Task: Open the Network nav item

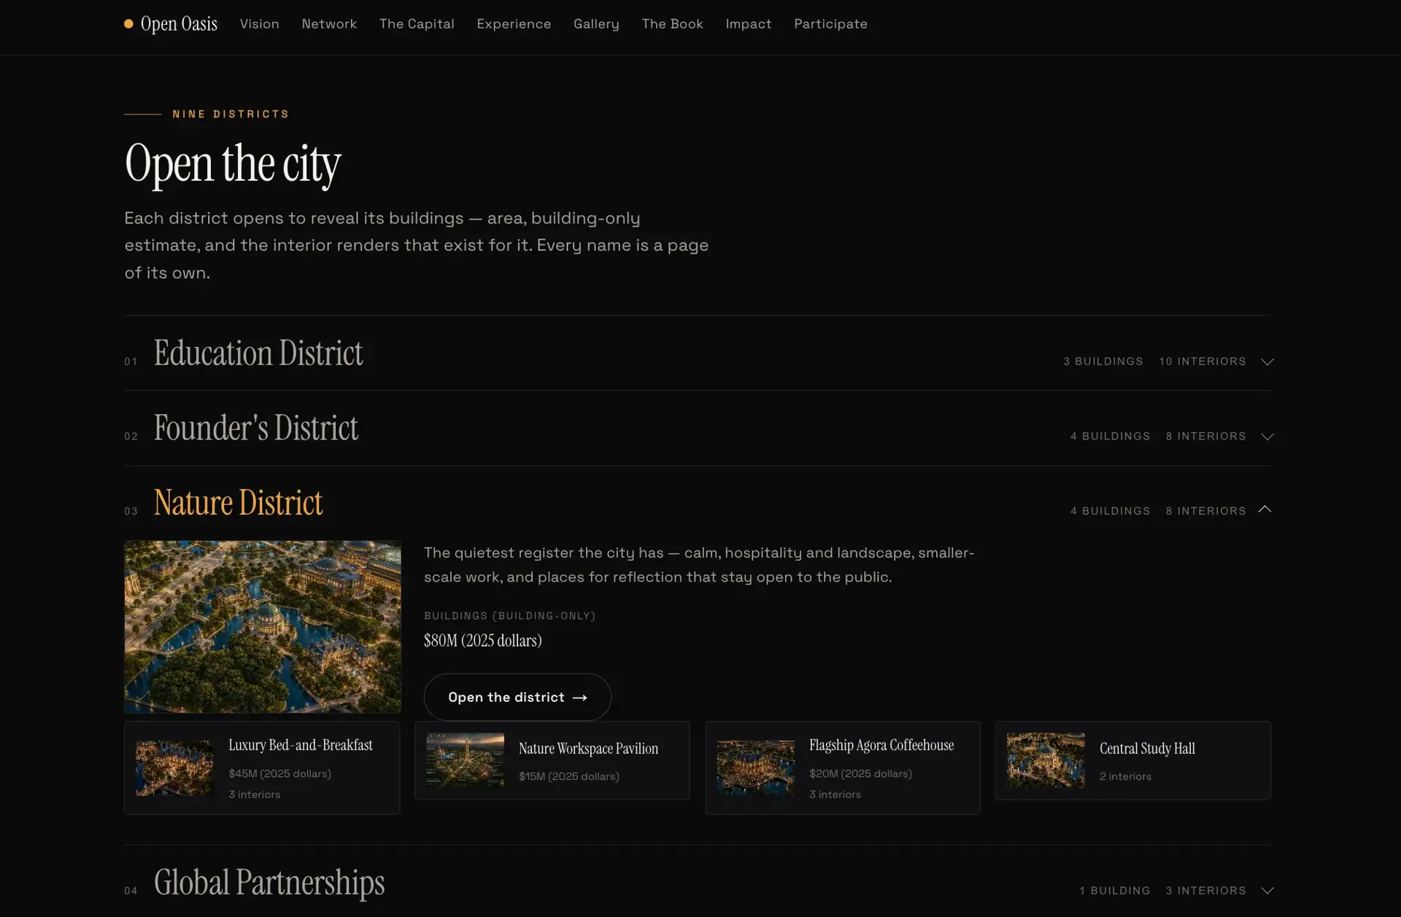Action: click(329, 24)
